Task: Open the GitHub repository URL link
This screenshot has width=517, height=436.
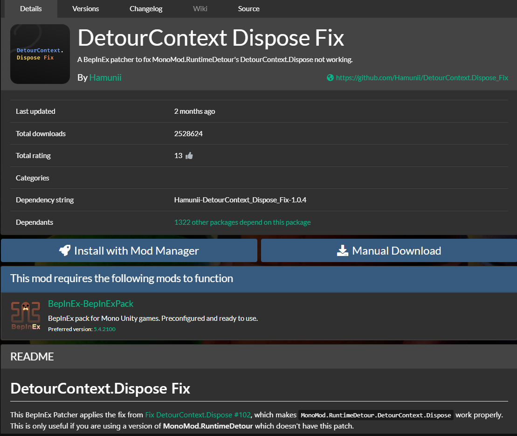Action: 422,77
